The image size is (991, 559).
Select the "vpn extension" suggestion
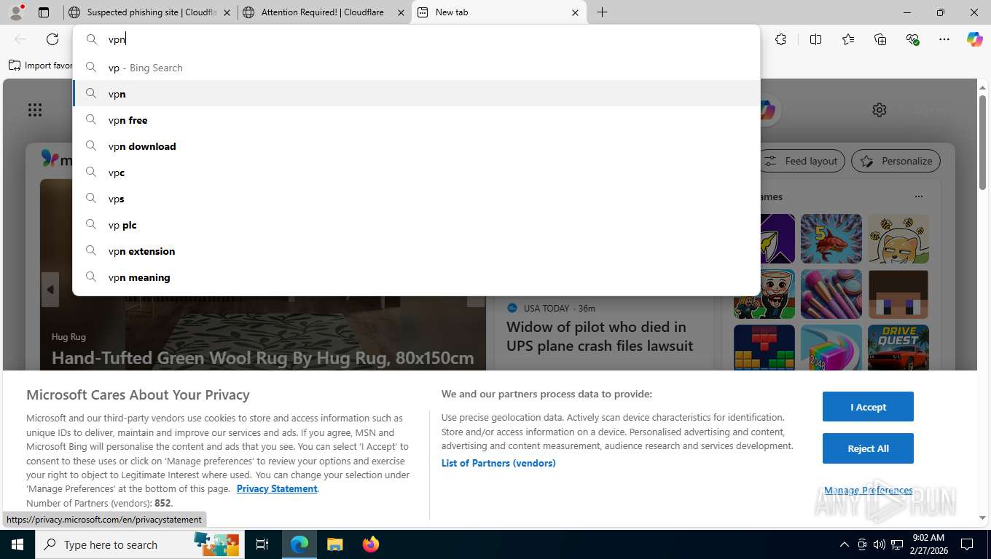coord(416,251)
